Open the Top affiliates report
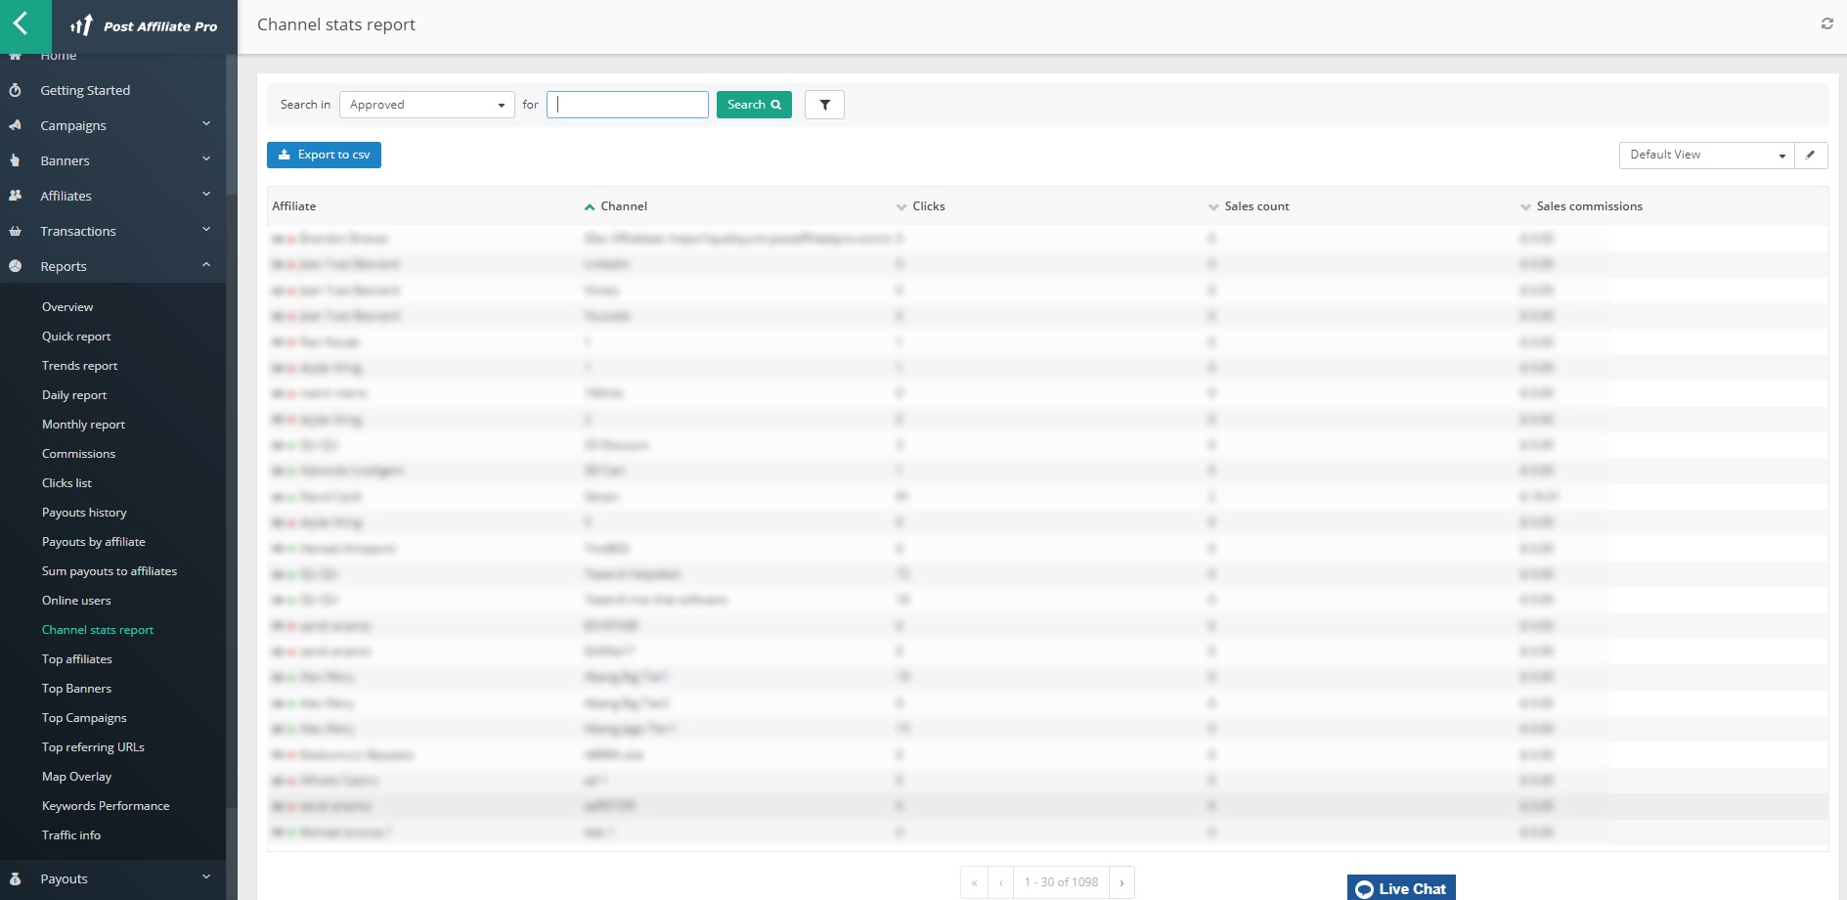 [x=78, y=658]
